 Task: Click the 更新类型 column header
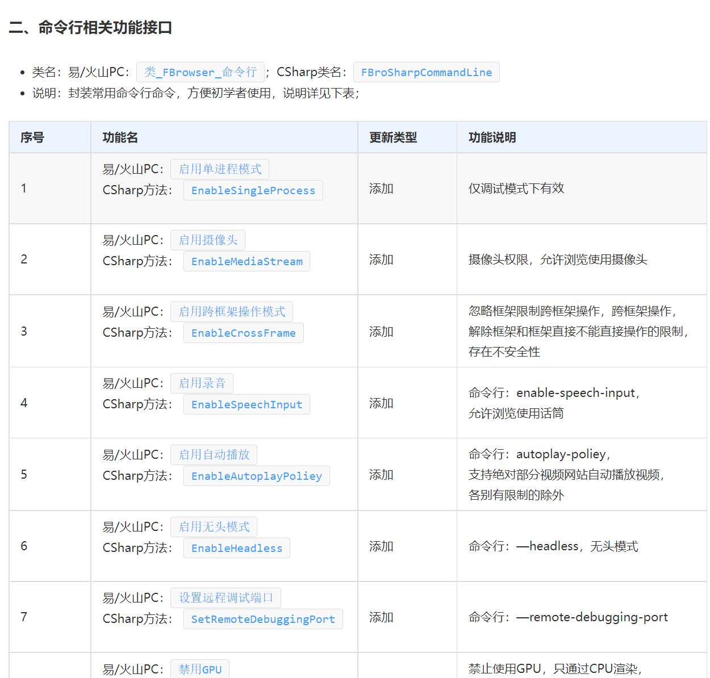coord(393,137)
